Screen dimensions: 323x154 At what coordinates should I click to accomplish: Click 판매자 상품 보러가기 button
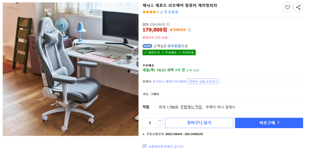(203, 81)
